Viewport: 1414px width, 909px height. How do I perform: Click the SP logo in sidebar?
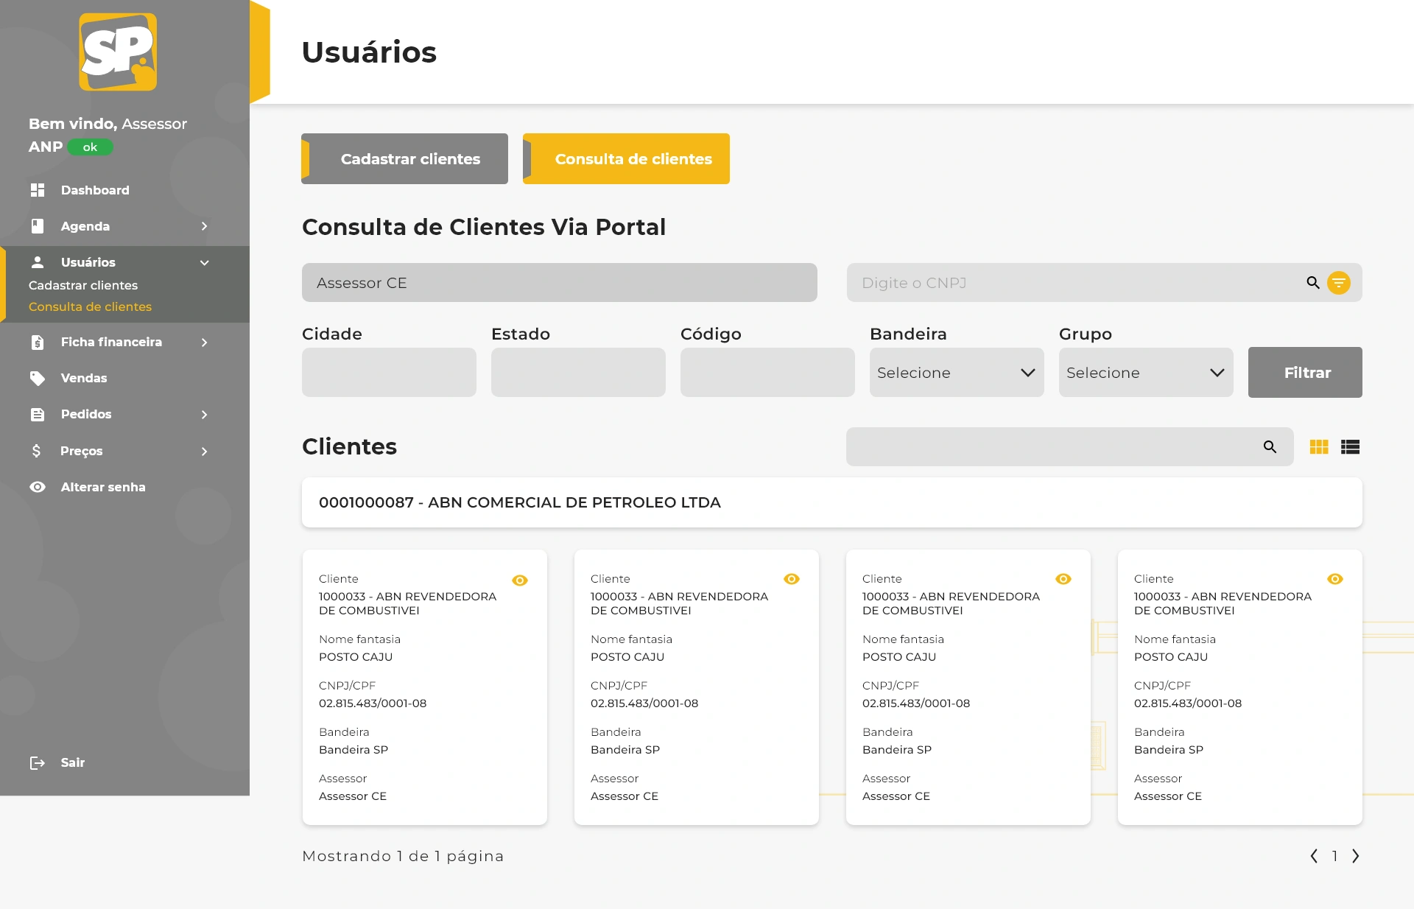click(x=118, y=52)
